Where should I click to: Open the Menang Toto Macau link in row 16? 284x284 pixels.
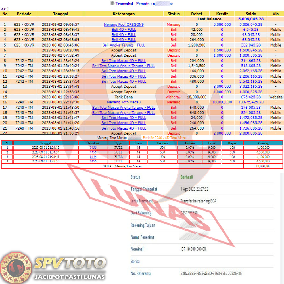tap(124, 102)
